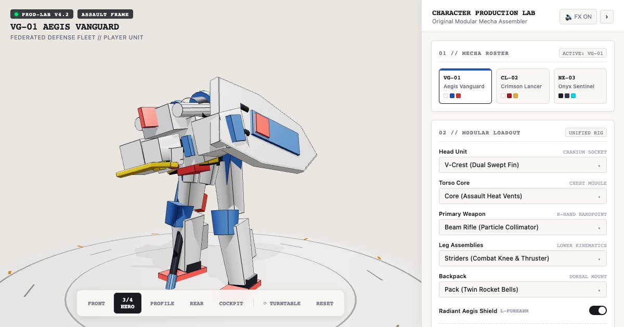Click the ACTIVE: VG-01 tag
624x327 pixels.
click(x=582, y=53)
